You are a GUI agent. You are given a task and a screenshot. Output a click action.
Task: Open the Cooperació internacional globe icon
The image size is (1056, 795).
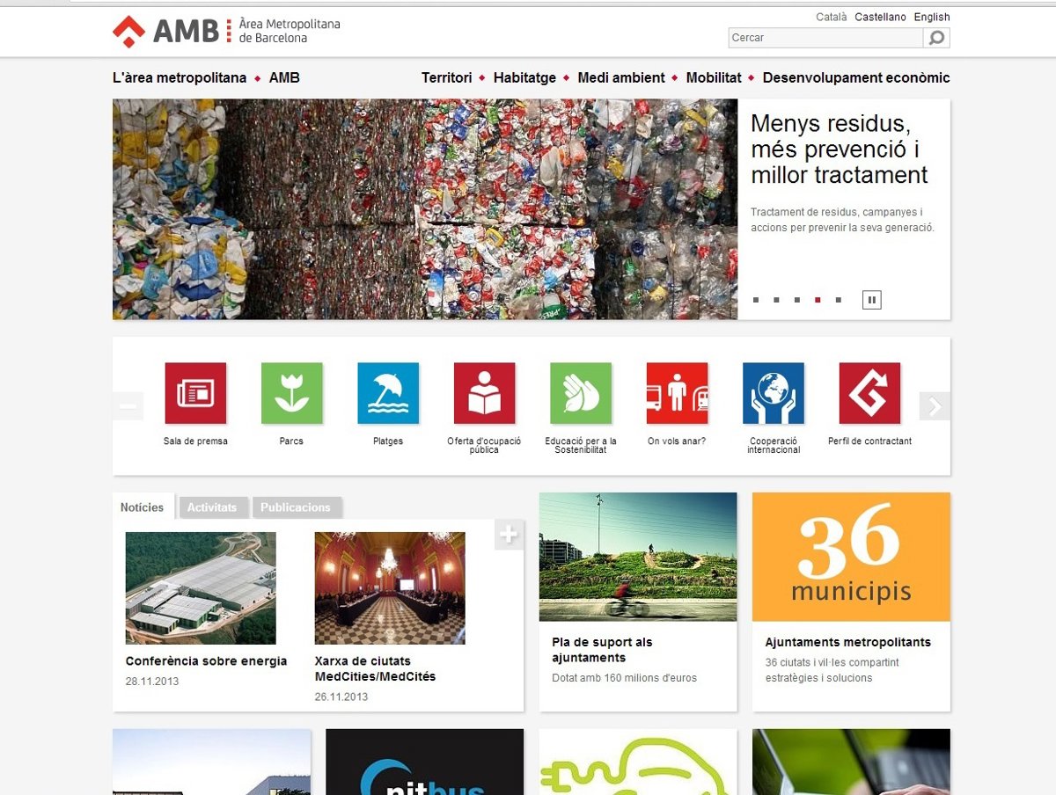click(x=774, y=393)
